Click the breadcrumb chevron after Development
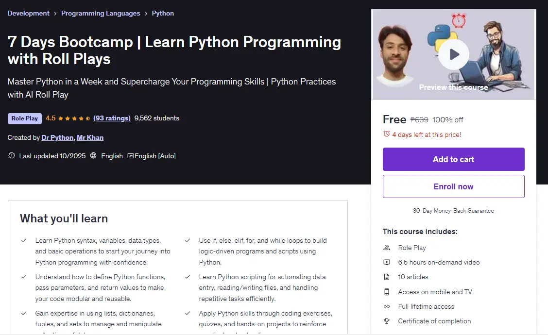 pos(55,14)
